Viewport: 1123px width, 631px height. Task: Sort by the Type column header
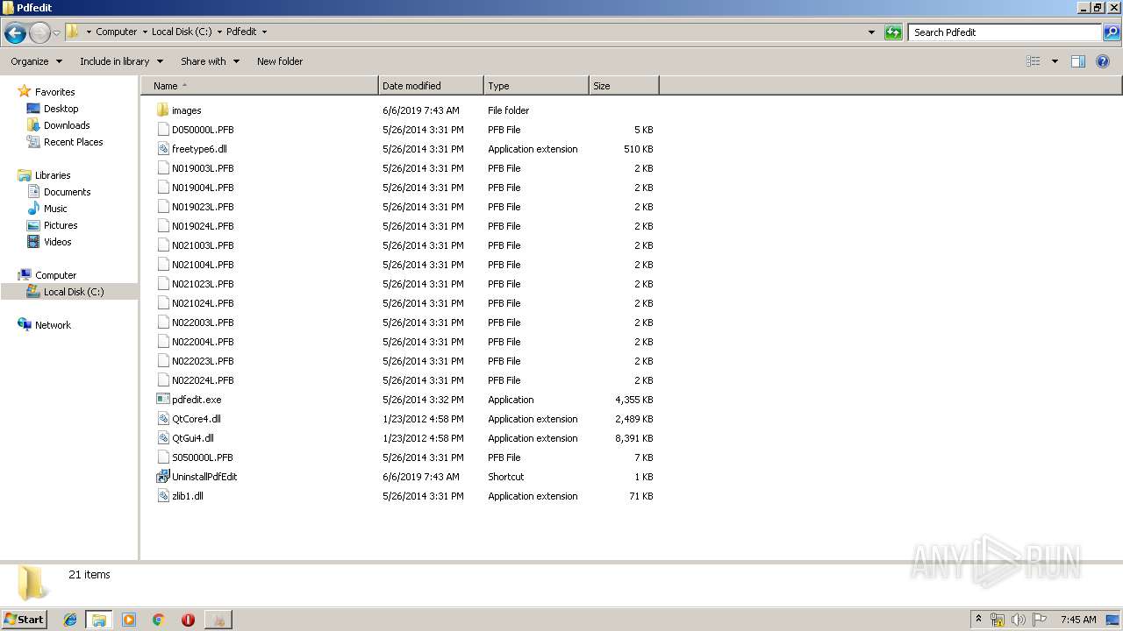536,86
